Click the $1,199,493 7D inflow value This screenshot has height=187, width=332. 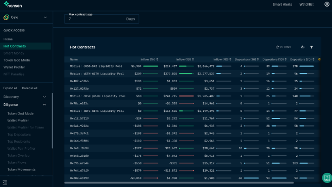(x=206, y=111)
